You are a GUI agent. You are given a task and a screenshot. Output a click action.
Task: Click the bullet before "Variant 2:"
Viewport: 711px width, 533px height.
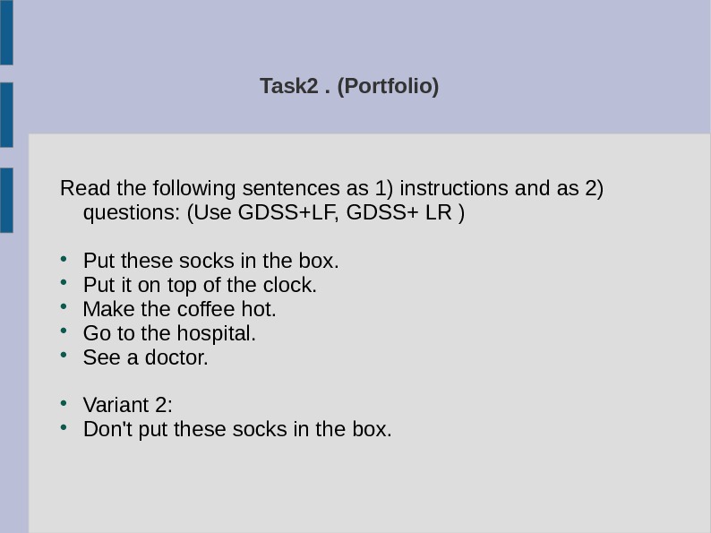[64, 403]
